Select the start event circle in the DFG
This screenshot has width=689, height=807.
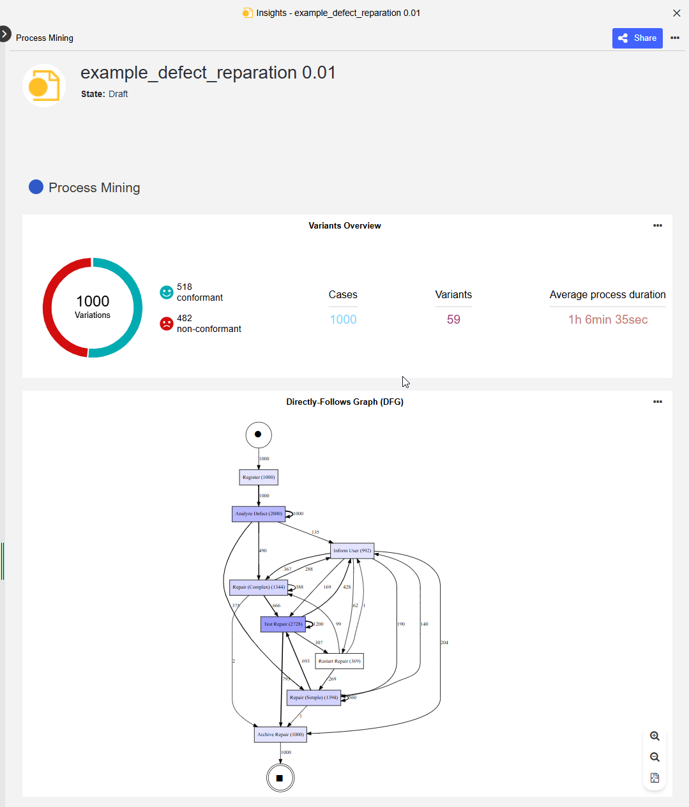258,435
